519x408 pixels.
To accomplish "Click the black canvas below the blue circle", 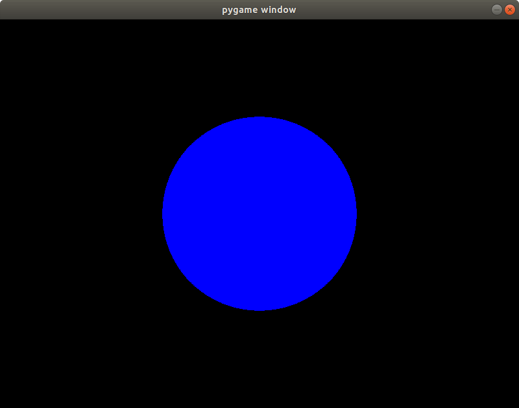I will [x=259, y=356].
